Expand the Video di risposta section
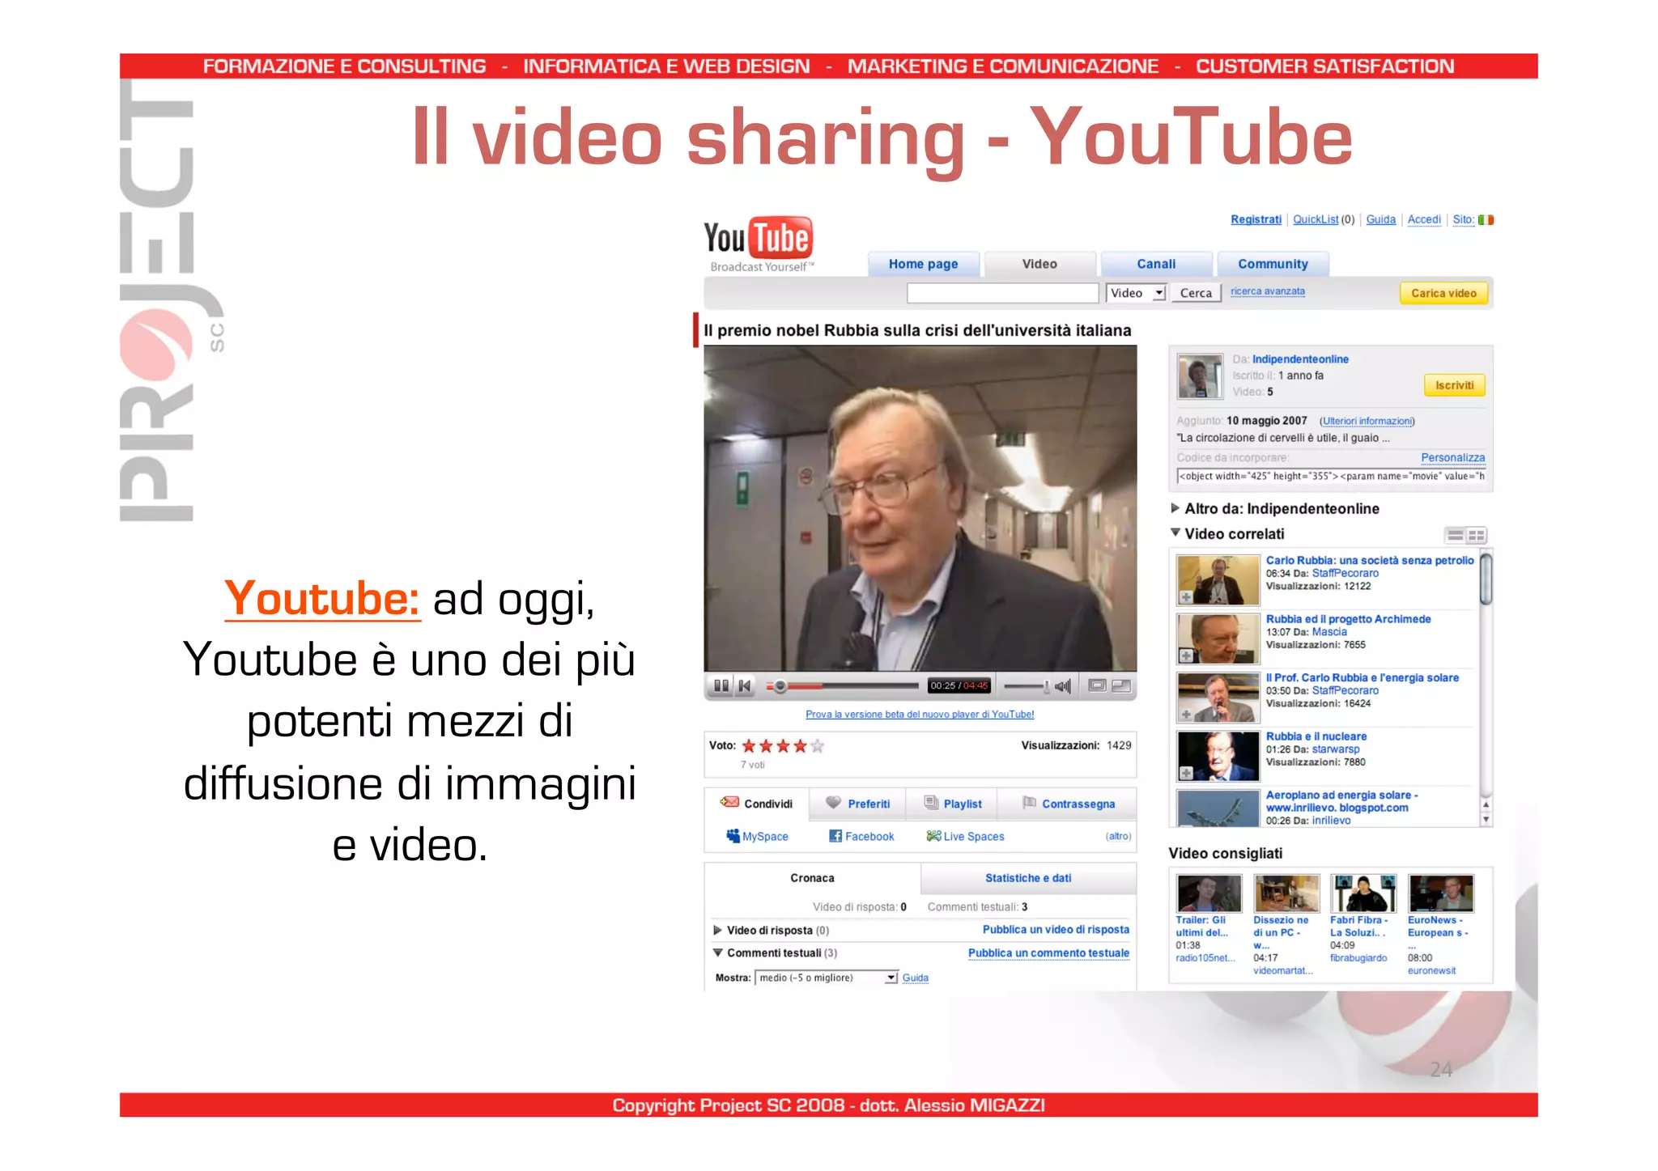Viewport: 1658px width, 1171px height. click(717, 930)
